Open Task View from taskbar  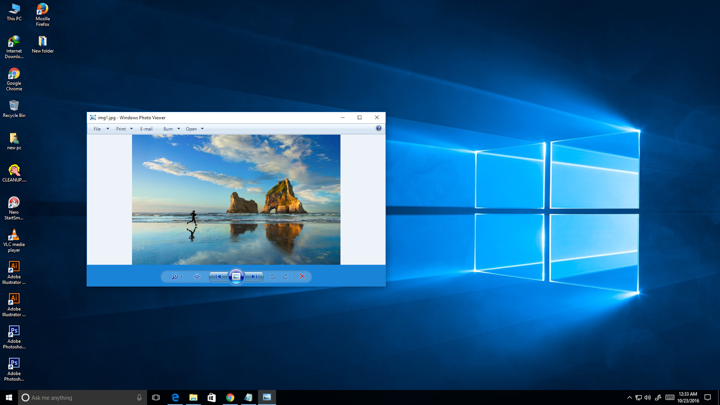click(x=156, y=397)
